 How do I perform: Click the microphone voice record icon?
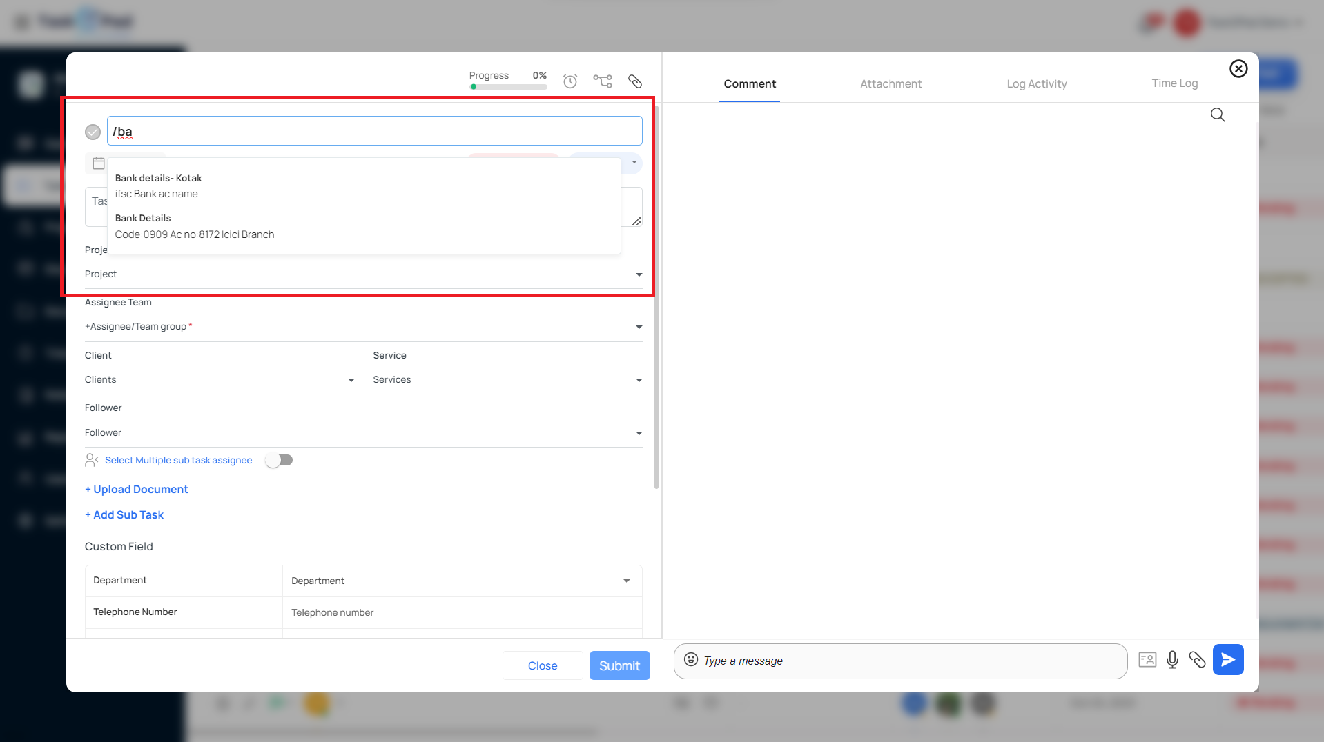point(1171,660)
